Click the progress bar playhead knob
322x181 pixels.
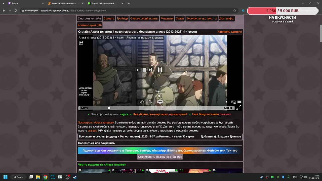pyautogui.click(x=109, y=108)
